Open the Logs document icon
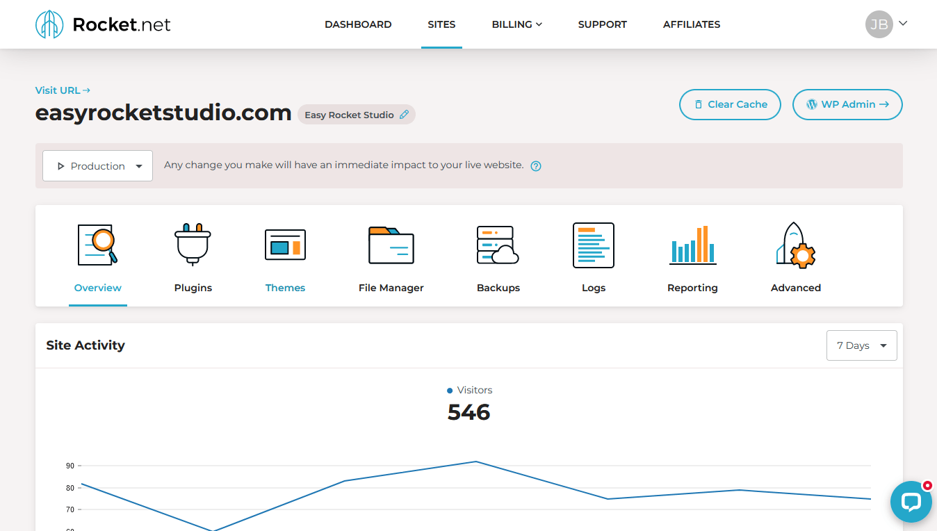Screen dimensions: 937x531 [594, 245]
